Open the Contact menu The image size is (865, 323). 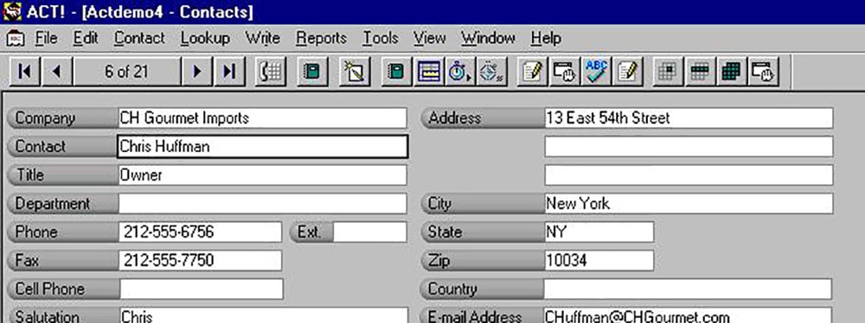[x=139, y=38]
